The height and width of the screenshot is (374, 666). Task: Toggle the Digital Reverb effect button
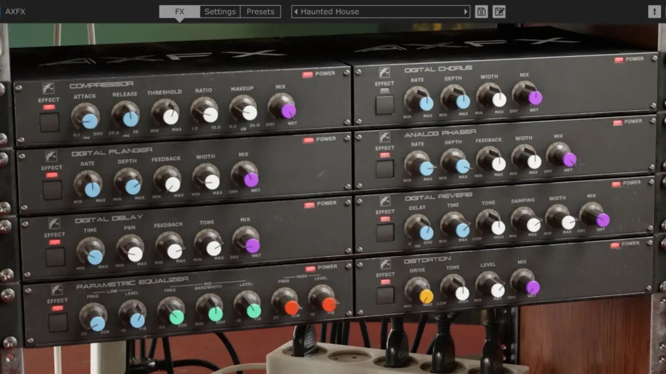click(385, 232)
